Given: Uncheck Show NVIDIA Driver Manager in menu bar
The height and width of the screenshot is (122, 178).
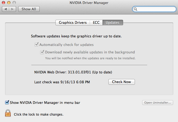Looking at the screenshot, I should (x=7, y=102).
